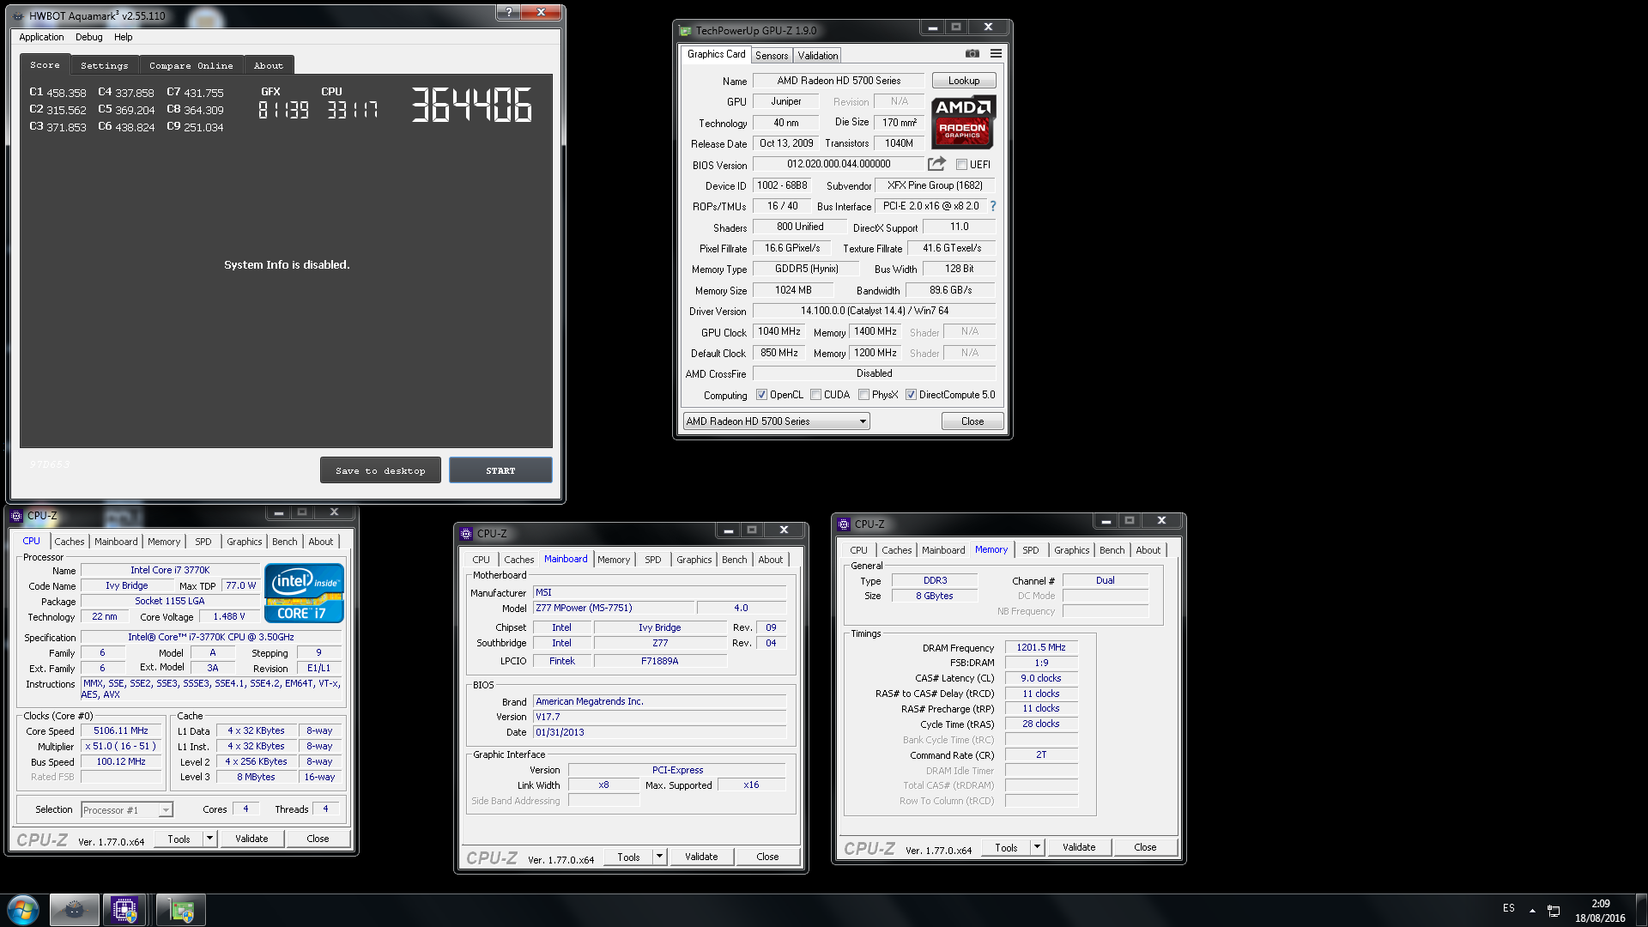This screenshot has height=927, width=1648.
Task: Click Tools button in CPU-Z processor window
Action: (x=179, y=839)
